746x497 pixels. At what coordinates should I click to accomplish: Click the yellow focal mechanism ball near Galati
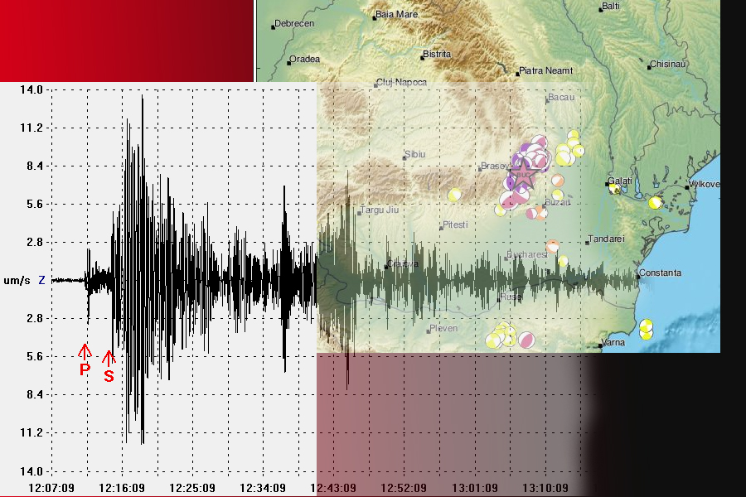[x=615, y=189]
